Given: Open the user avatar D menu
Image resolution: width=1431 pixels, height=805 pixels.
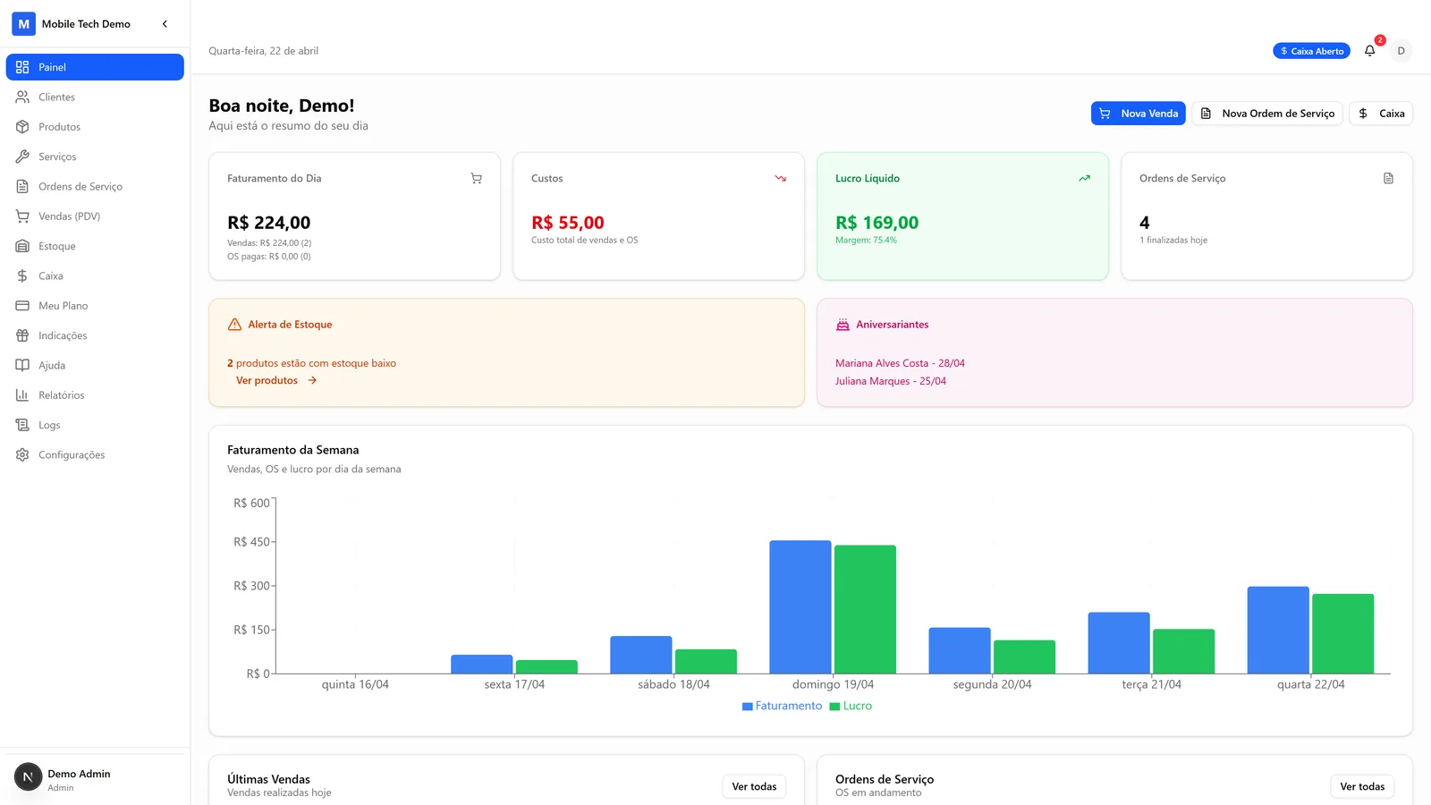Looking at the screenshot, I should pyautogui.click(x=1401, y=51).
